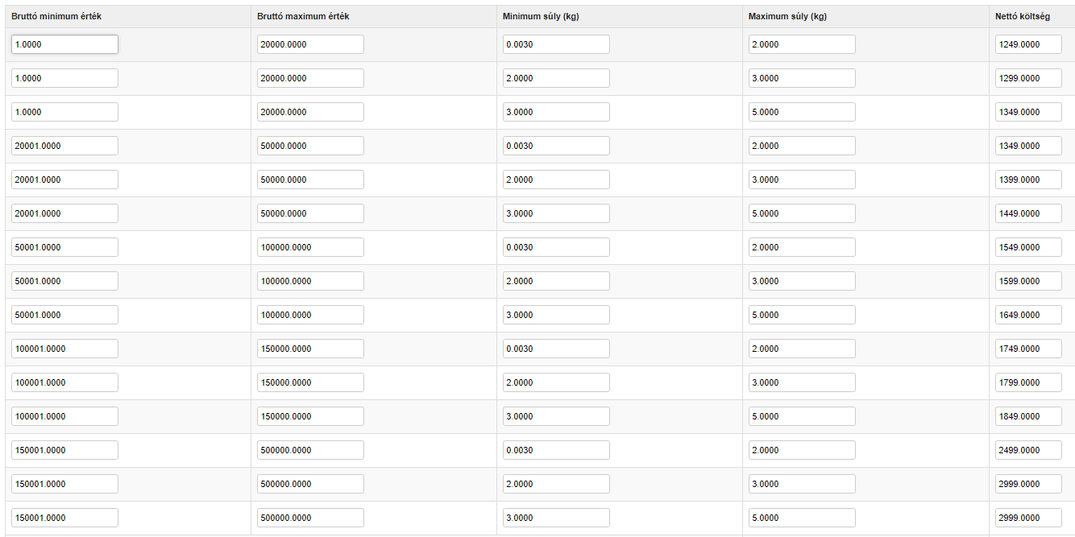Viewport: 1075px width, 537px height.
Task: Edit minimum weight 0.0030 in the 2499.0000 cost row
Action: click(x=556, y=450)
